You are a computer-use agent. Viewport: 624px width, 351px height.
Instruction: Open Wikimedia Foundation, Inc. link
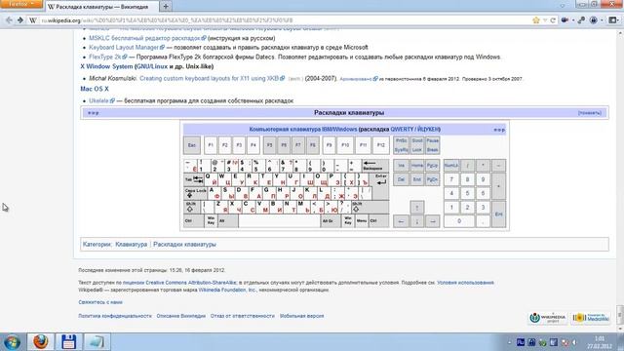point(227,291)
